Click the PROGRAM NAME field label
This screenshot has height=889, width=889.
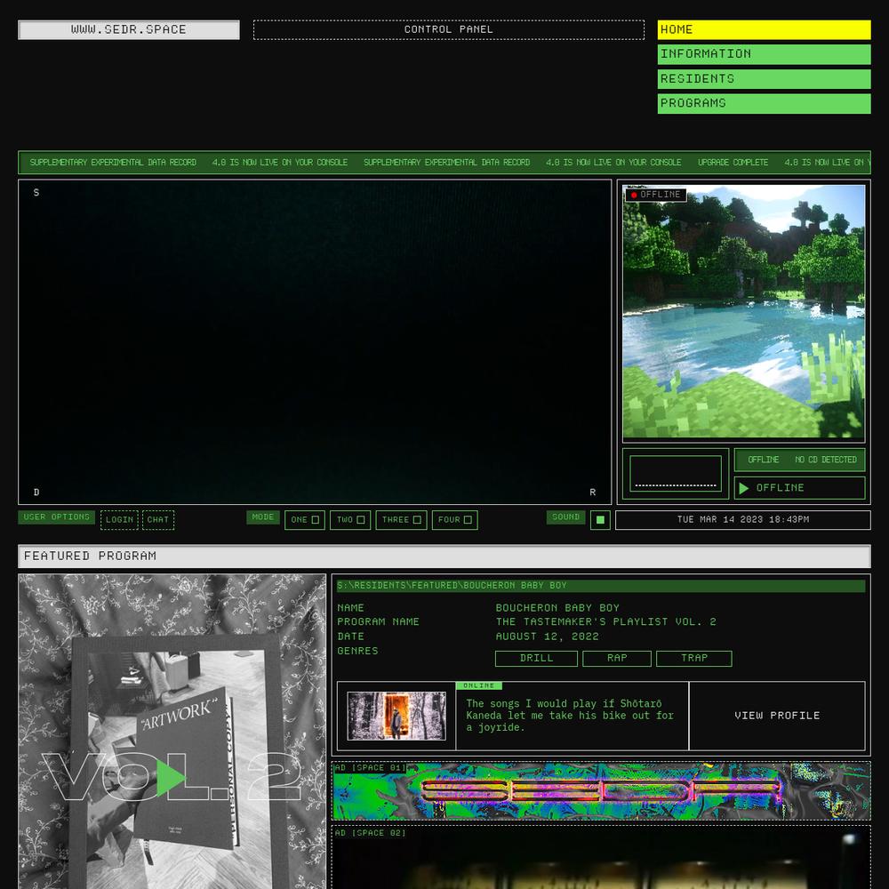click(378, 622)
